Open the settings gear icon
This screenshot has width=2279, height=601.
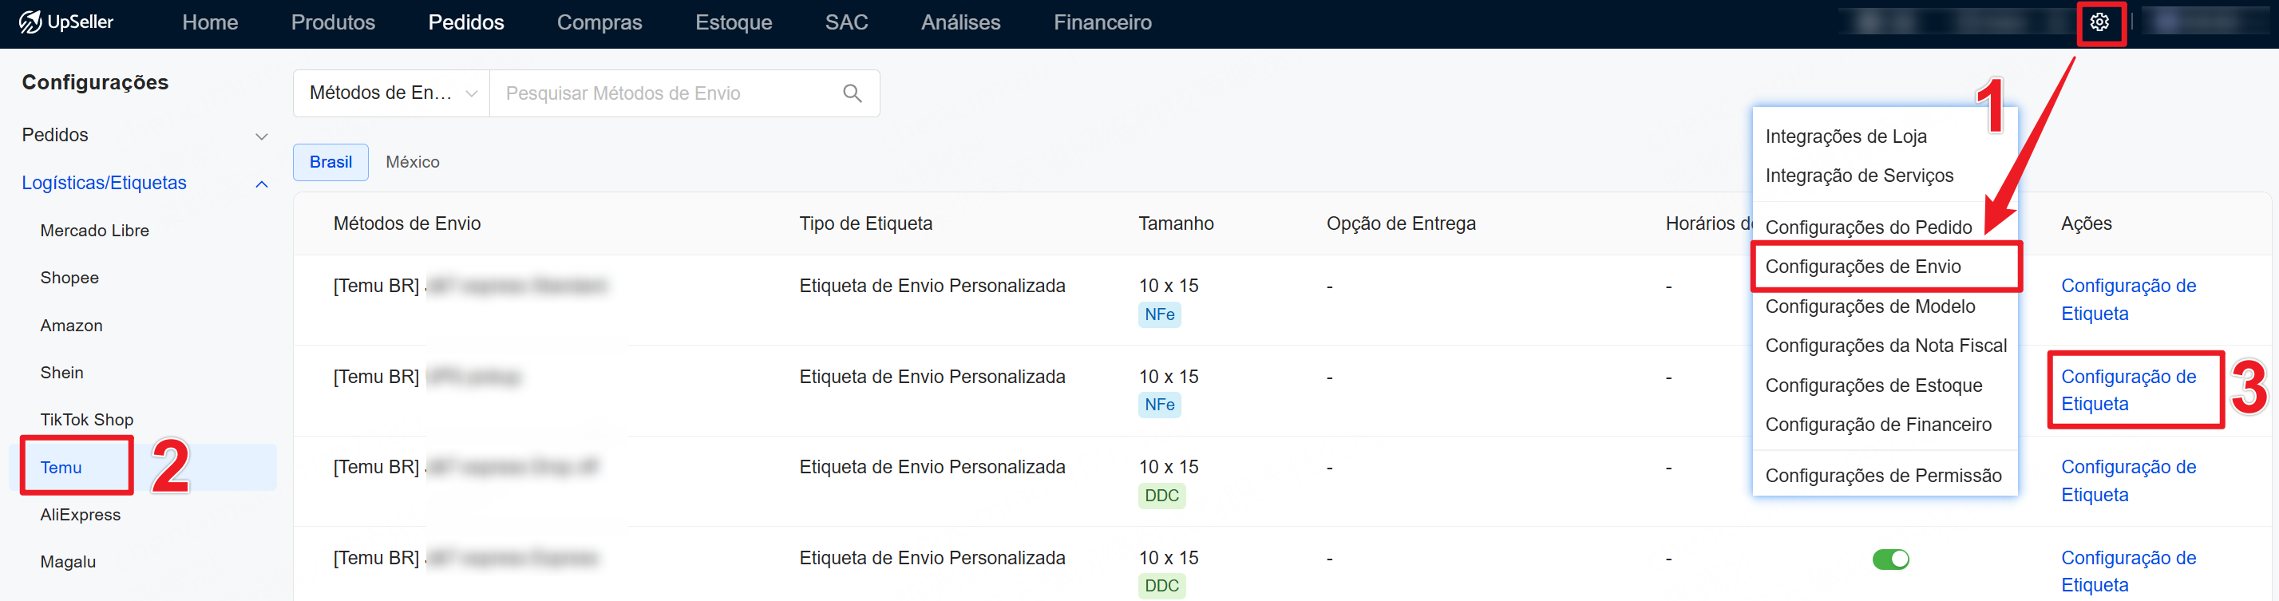(x=2099, y=22)
